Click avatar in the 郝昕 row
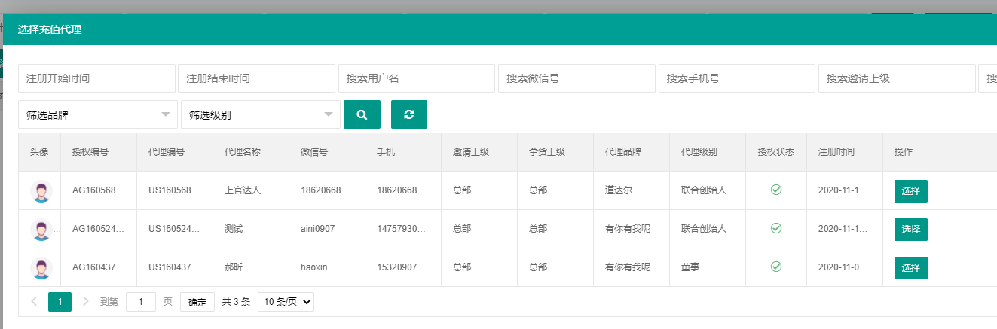Image resolution: width=997 pixels, height=329 pixels. click(x=41, y=267)
